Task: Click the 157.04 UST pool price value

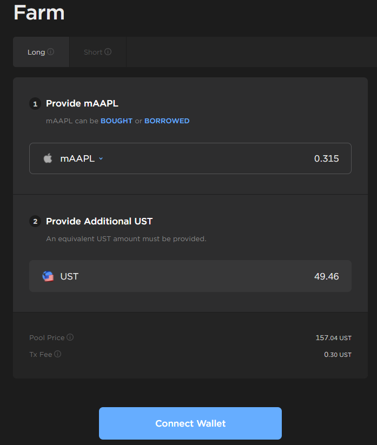Action: click(333, 338)
